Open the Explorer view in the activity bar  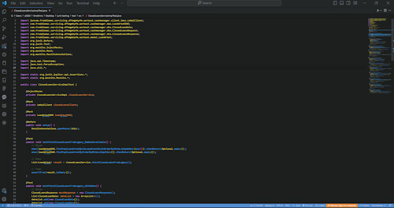[4, 12]
